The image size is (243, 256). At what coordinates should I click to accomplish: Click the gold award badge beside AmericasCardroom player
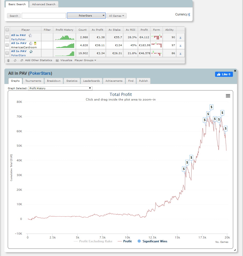point(35,43)
